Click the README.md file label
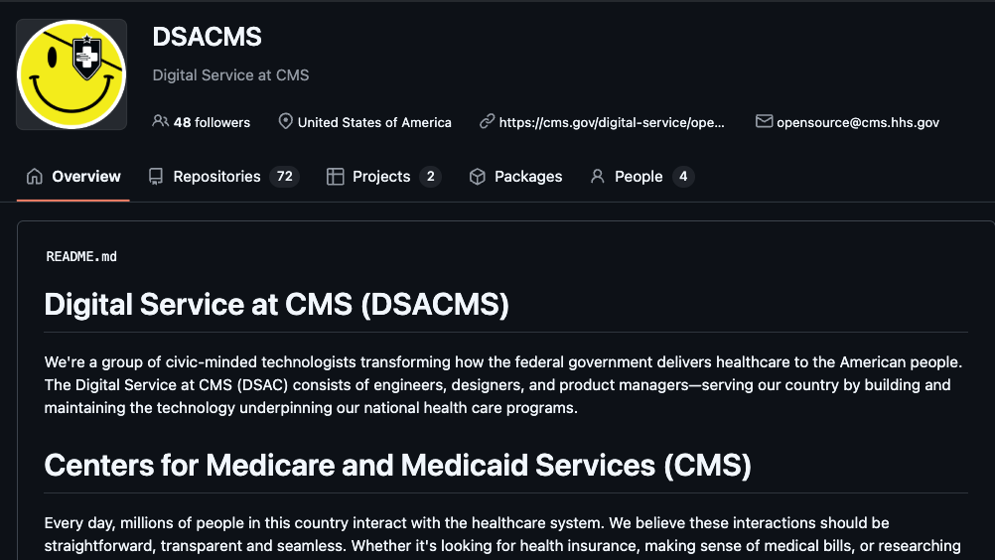This screenshot has height=560, width=995. (x=81, y=256)
